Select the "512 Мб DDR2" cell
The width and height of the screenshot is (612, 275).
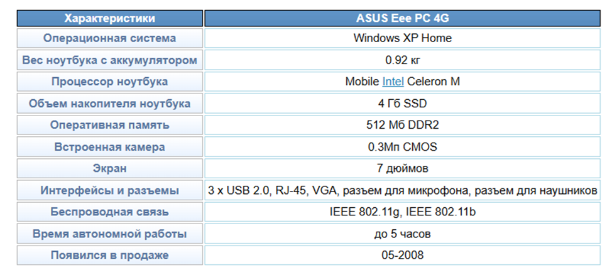point(402,125)
